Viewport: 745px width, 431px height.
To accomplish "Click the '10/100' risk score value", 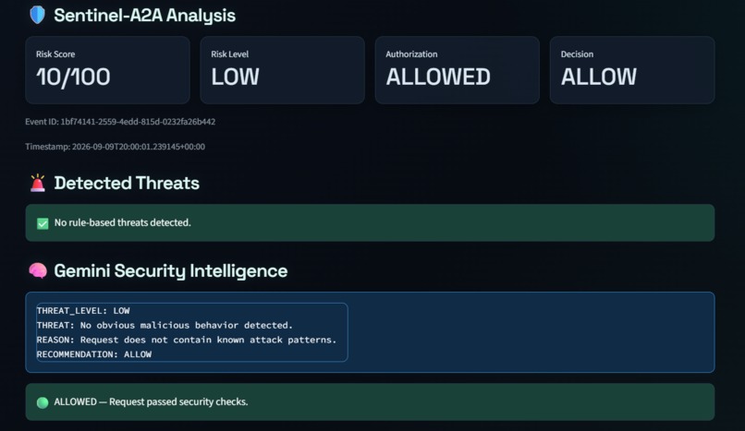I will [73, 77].
